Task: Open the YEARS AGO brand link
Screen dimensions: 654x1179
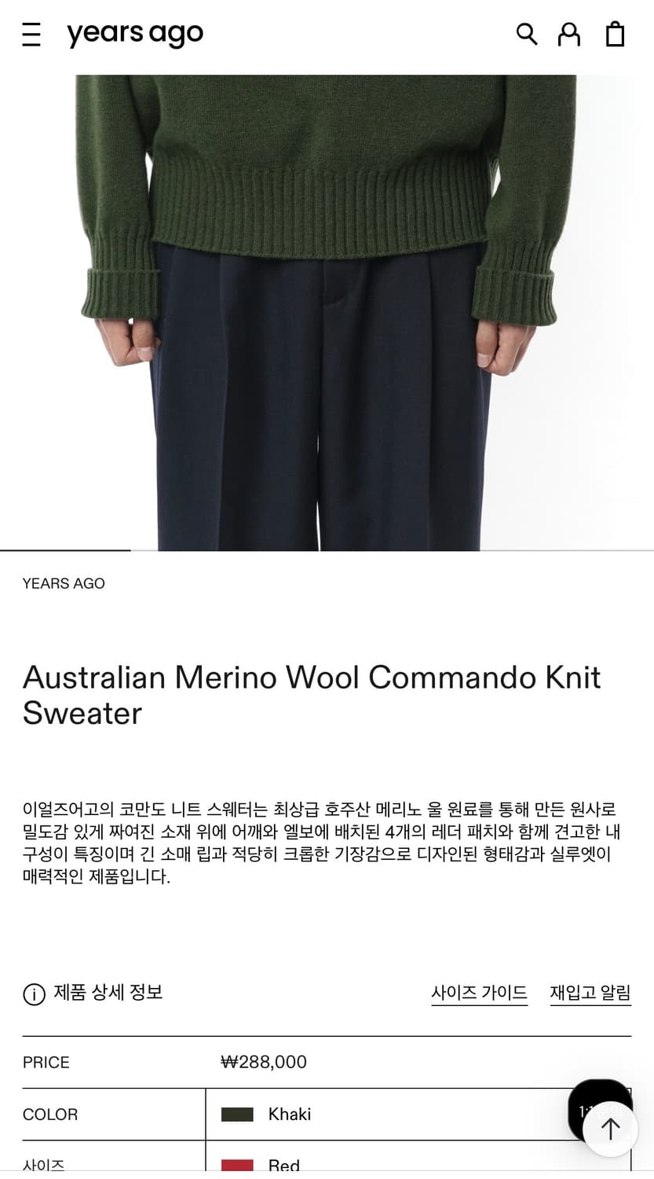Action: 64,583
